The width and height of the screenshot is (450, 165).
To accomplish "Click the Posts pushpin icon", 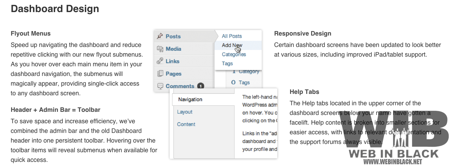I will coord(160,36).
